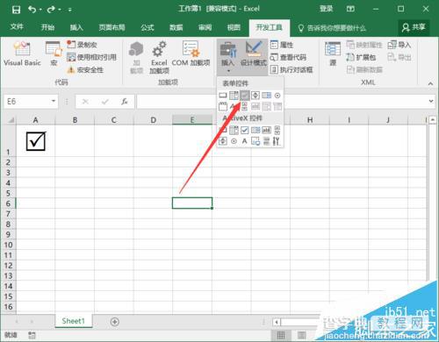Expand the Name Box dropdown arrow
Viewport: 439px width, 342px height.
(54, 101)
